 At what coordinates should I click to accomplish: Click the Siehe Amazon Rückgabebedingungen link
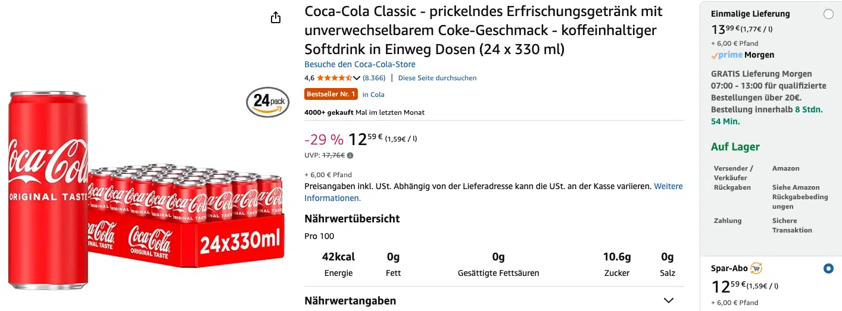(x=800, y=197)
